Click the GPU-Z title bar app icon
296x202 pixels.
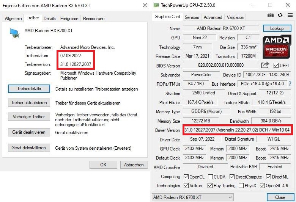156,5
